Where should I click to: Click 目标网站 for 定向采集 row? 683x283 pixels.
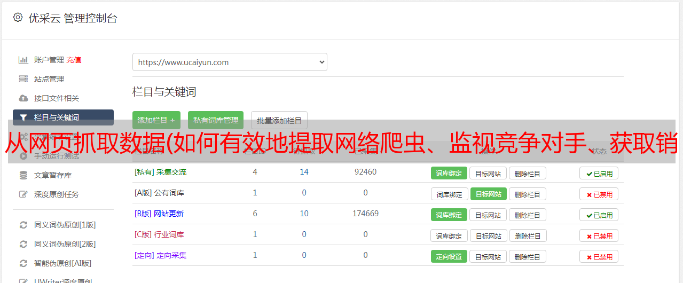pos(488,256)
